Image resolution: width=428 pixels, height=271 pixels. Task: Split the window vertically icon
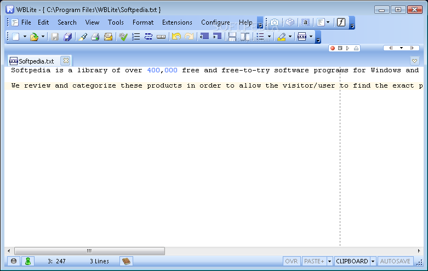coord(245,37)
